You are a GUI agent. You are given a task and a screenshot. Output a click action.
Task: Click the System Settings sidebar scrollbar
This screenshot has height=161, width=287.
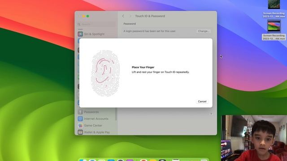(116, 114)
